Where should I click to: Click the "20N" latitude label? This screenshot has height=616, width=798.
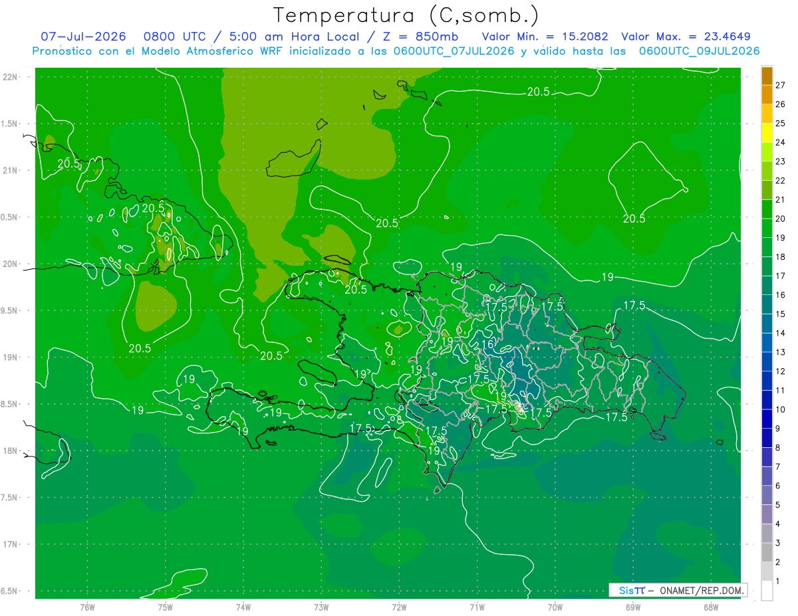pos(11,264)
